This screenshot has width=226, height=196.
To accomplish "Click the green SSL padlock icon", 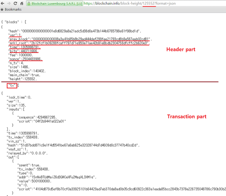I will [x=29, y=4].
